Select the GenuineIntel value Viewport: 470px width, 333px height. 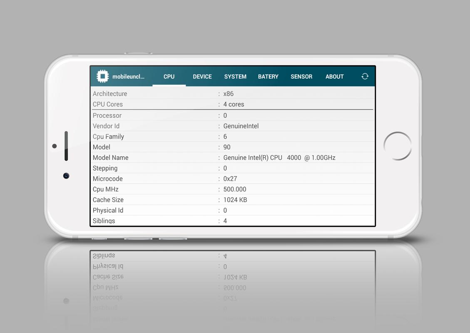(x=241, y=126)
